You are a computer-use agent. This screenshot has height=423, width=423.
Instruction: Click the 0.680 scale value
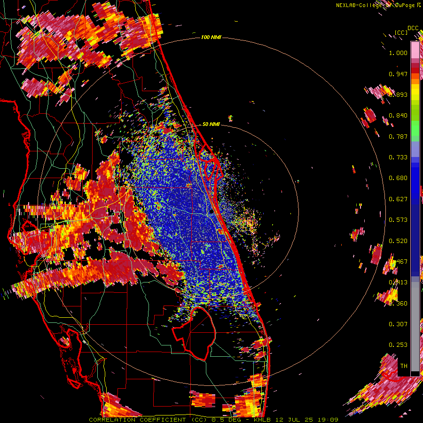tap(398, 178)
